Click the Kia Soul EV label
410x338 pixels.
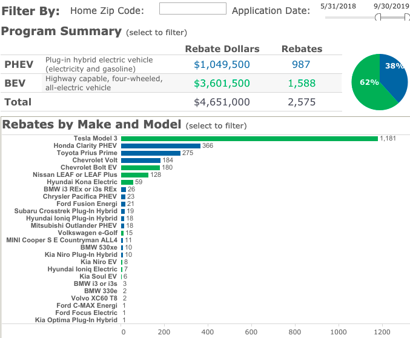coord(98,277)
